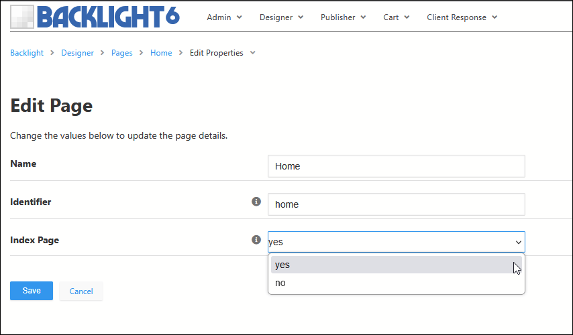Click the Name text field
Image resolution: width=573 pixels, height=335 pixels.
(x=396, y=166)
